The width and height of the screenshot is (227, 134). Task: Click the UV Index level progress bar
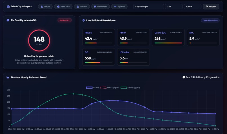point(133,63)
